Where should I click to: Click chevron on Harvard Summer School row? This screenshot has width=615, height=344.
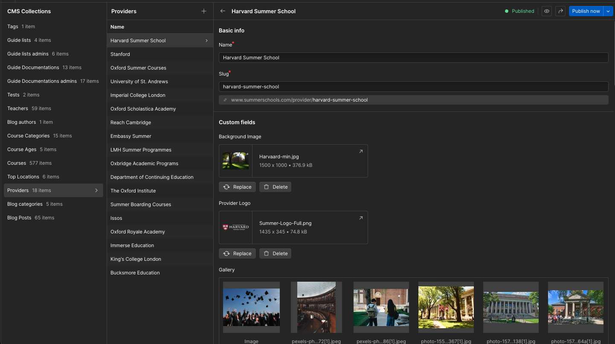pos(207,41)
